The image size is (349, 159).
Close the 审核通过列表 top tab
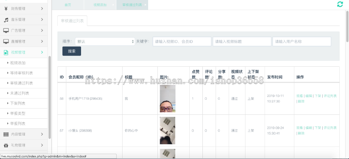pos(145,5)
